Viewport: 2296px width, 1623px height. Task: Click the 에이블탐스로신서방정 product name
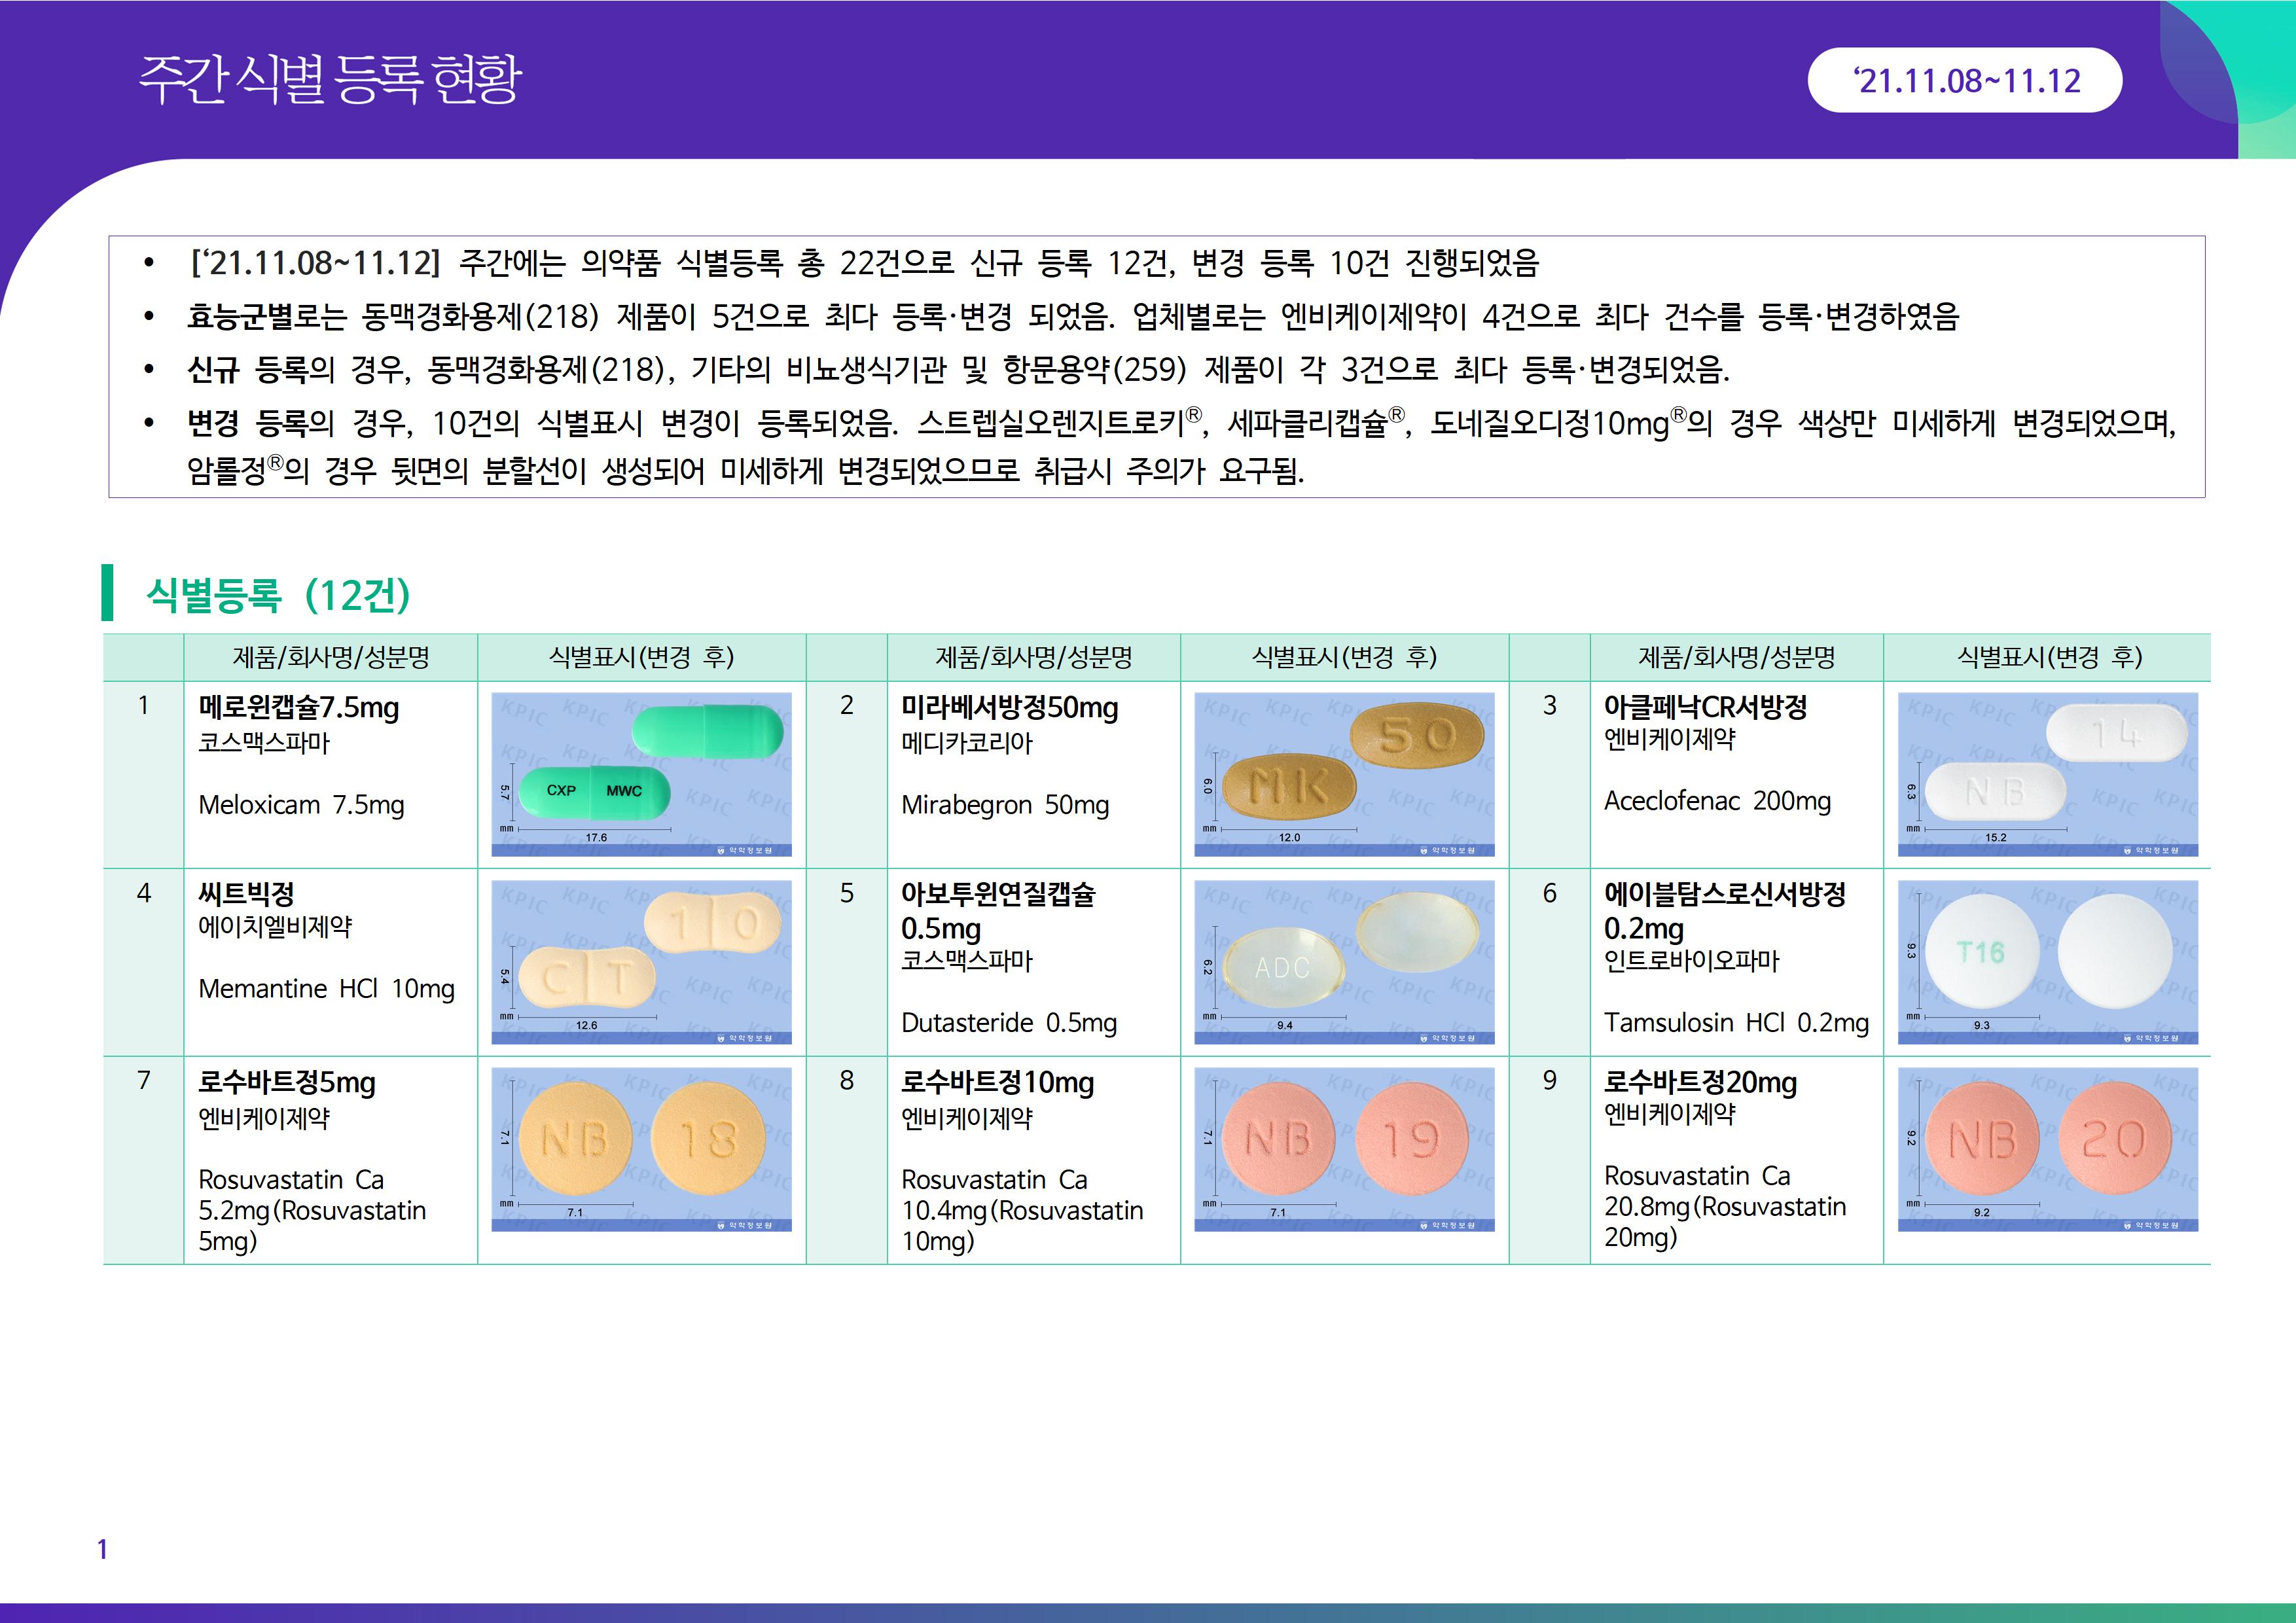coord(1724,893)
